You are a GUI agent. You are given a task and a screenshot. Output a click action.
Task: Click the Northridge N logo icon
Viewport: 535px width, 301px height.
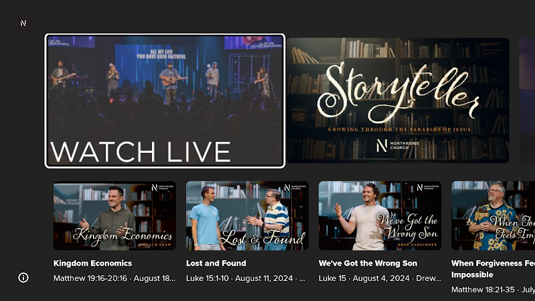[23, 23]
